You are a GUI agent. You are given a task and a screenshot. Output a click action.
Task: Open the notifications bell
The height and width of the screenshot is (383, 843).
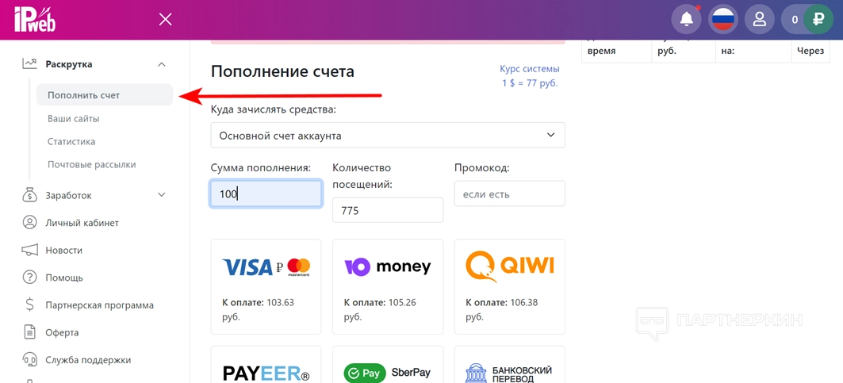click(686, 19)
